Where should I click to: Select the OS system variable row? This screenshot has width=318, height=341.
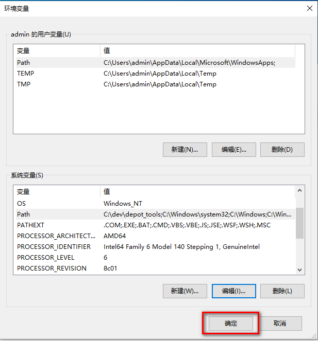(156, 204)
